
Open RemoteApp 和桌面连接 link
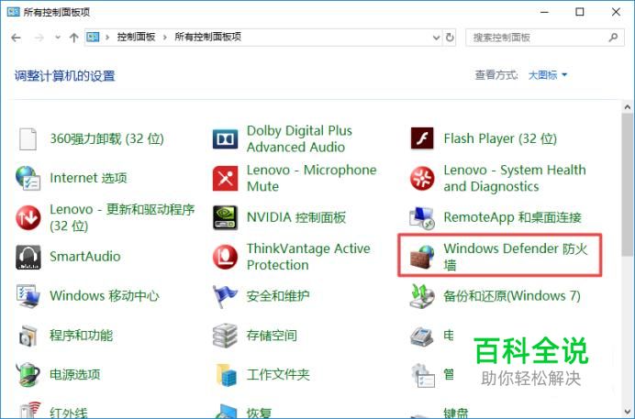(512, 217)
